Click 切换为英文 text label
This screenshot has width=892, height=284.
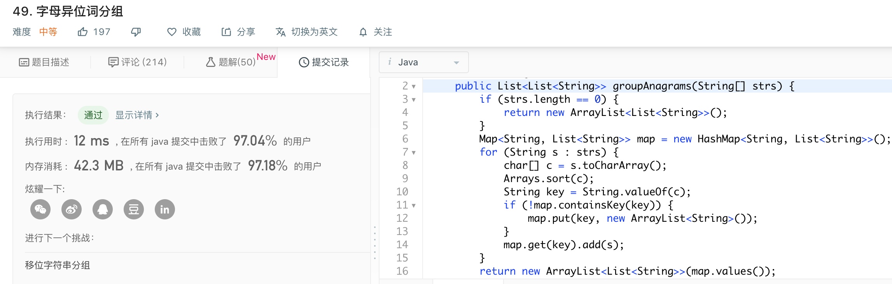[315, 32]
